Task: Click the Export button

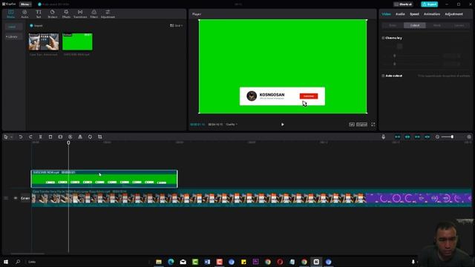Action: click(x=429, y=4)
